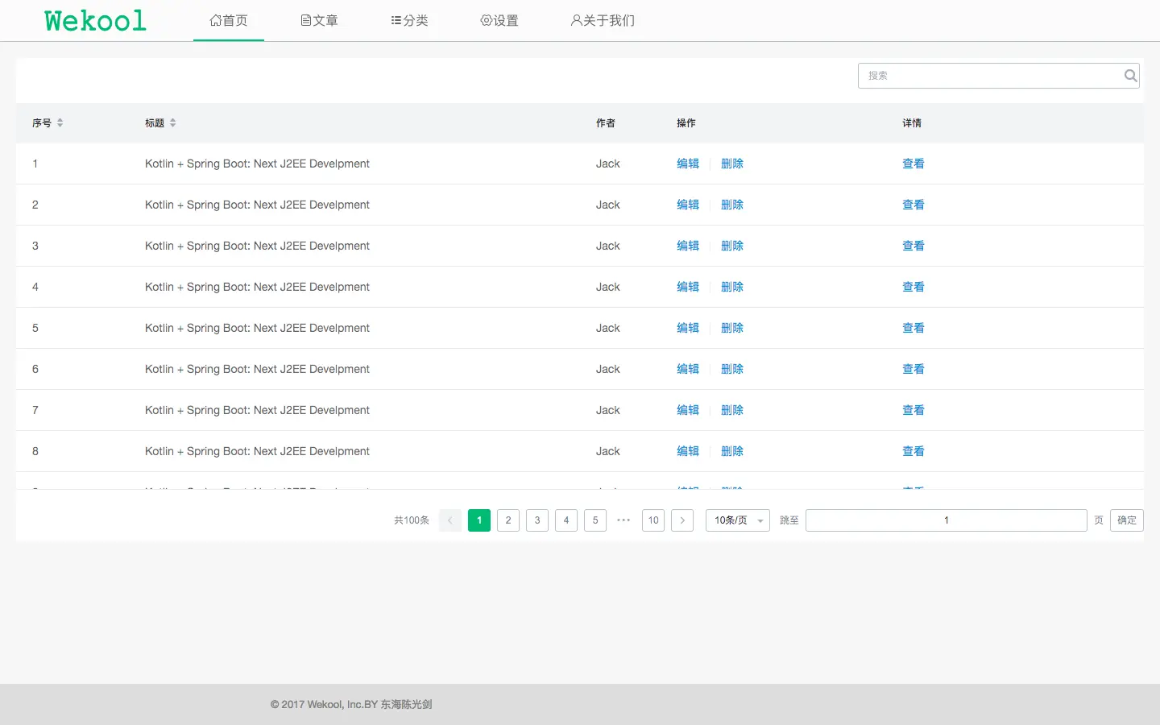
Task: Sort by 标题 column arrows
Action: [x=172, y=123]
